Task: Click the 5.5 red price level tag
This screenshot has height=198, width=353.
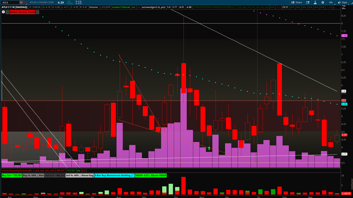Action: coord(344,100)
